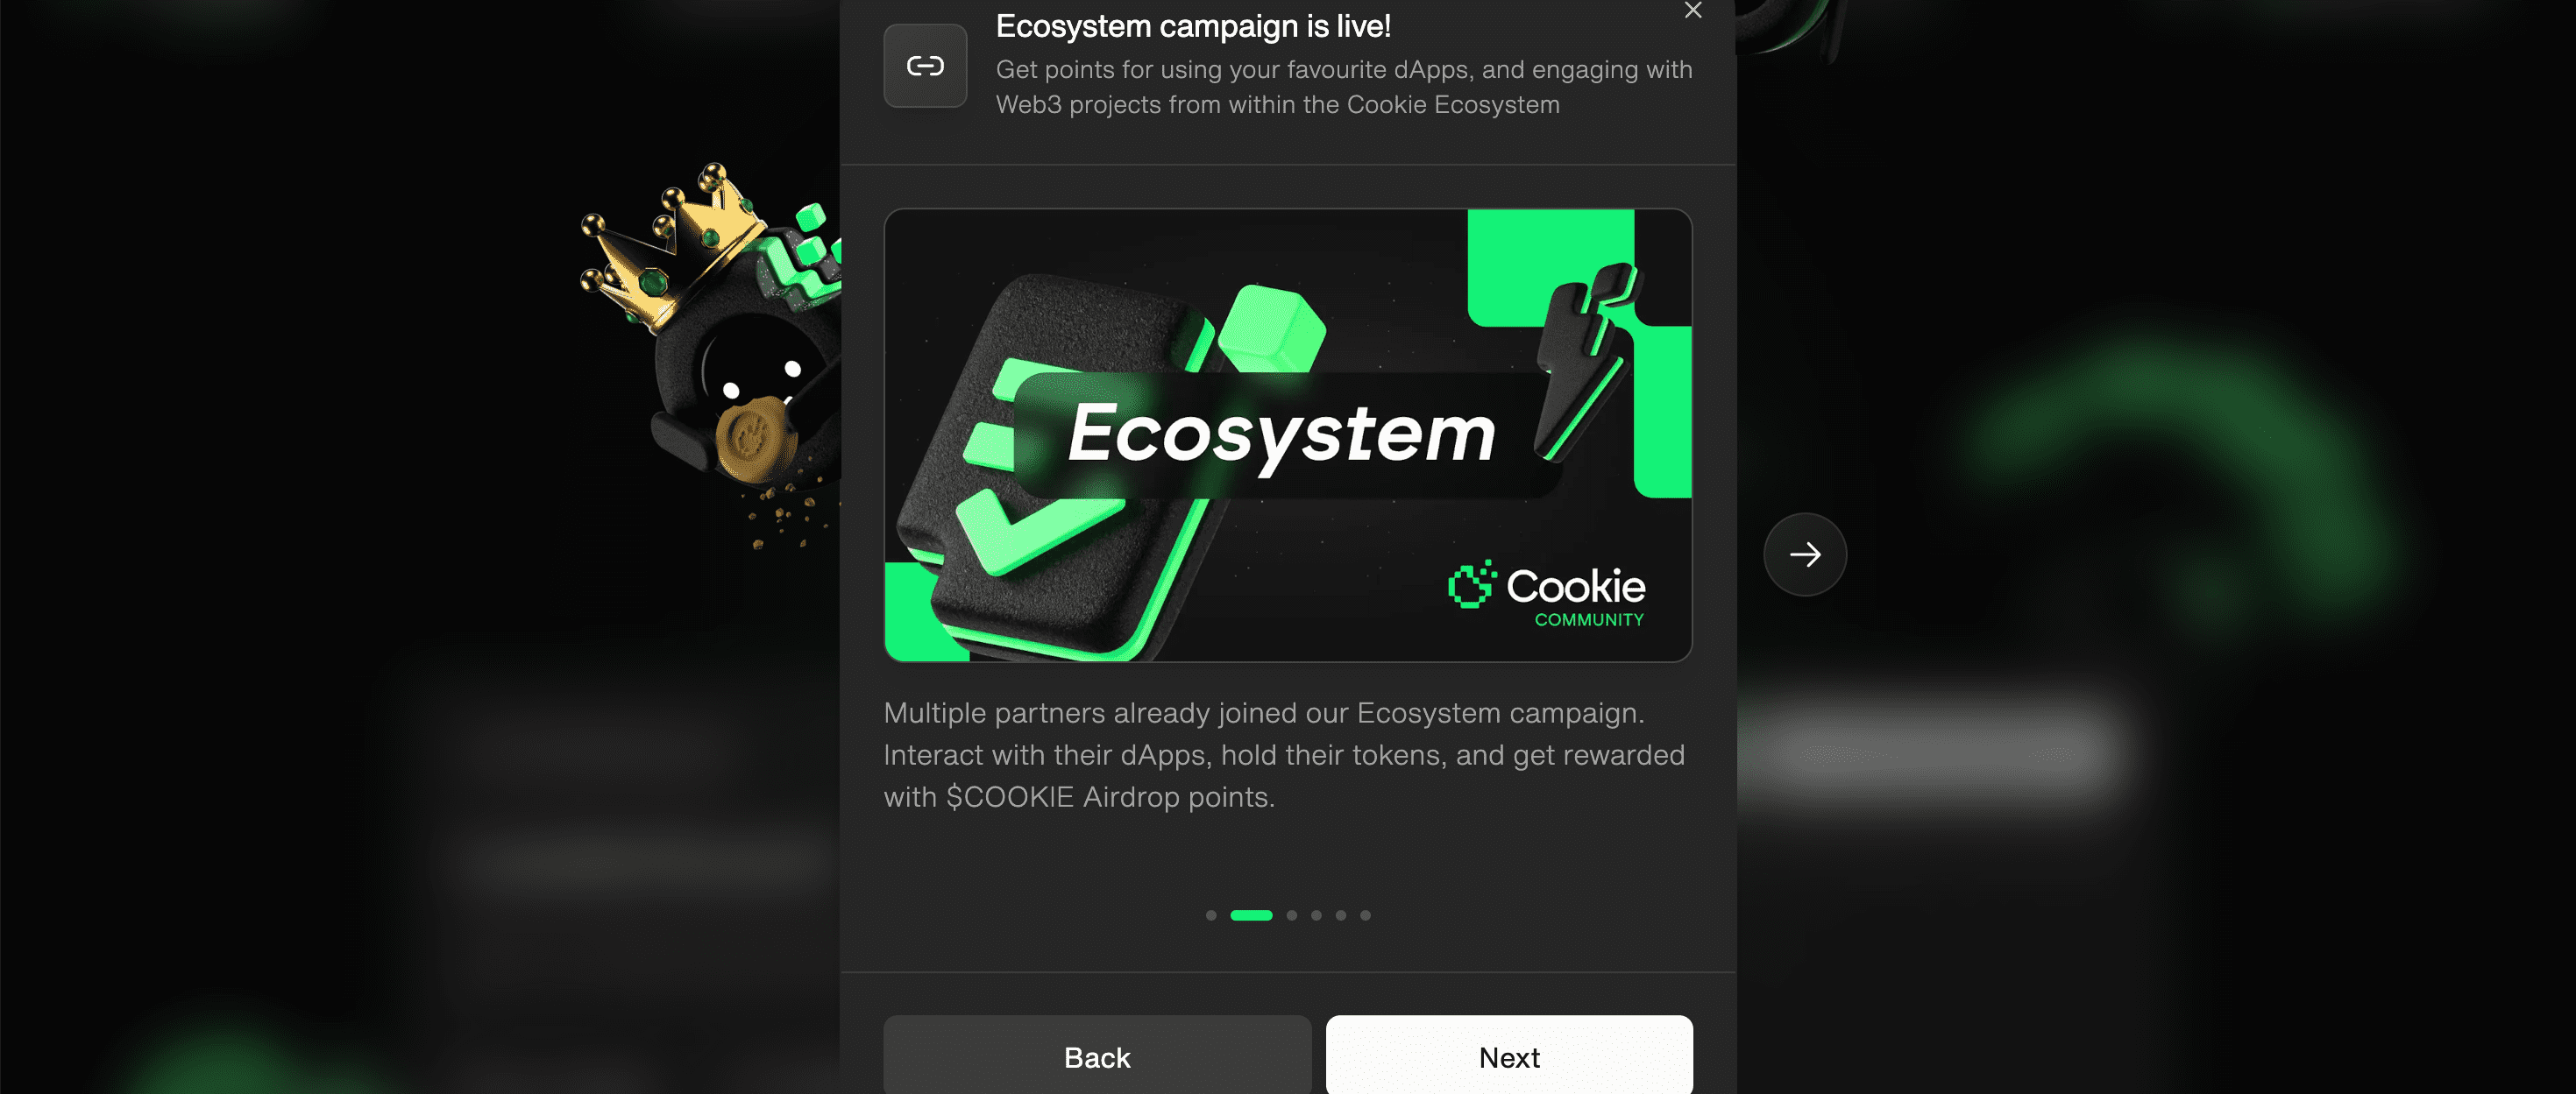Click the 'Ecosystem campaign is live!' heading
This screenshot has width=2576, height=1094.
tap(1193, 26)
